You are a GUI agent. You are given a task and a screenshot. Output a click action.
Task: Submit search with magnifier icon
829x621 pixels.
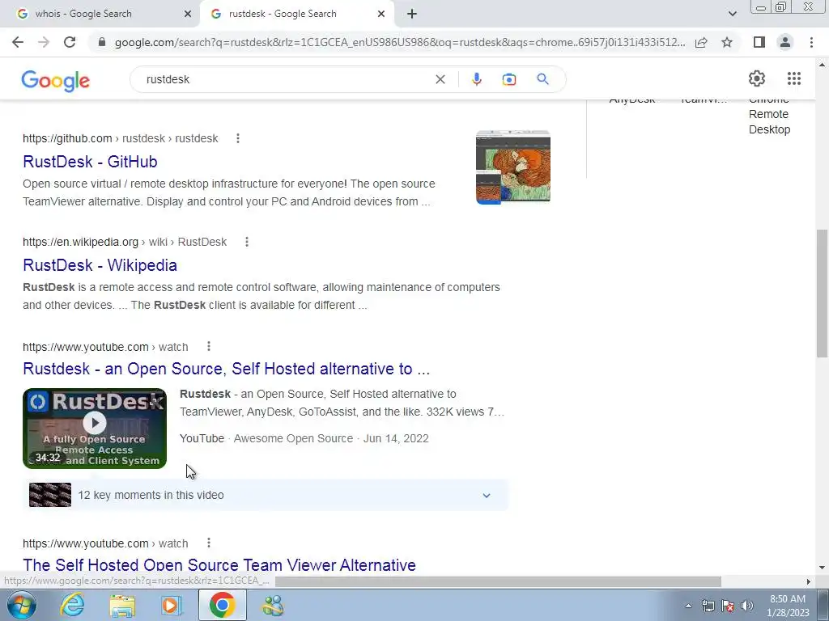[x=542, y=79]
